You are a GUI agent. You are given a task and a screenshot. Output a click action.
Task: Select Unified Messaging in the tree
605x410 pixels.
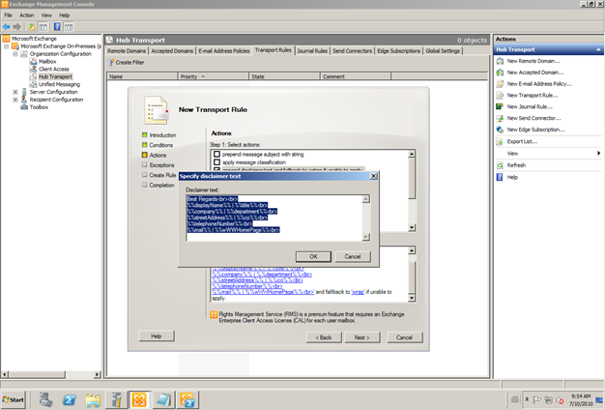click(x=59, y=84)
